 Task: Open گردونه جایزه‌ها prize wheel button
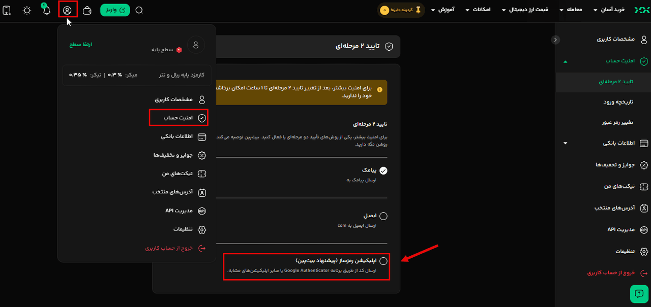[x=401, y=10]
